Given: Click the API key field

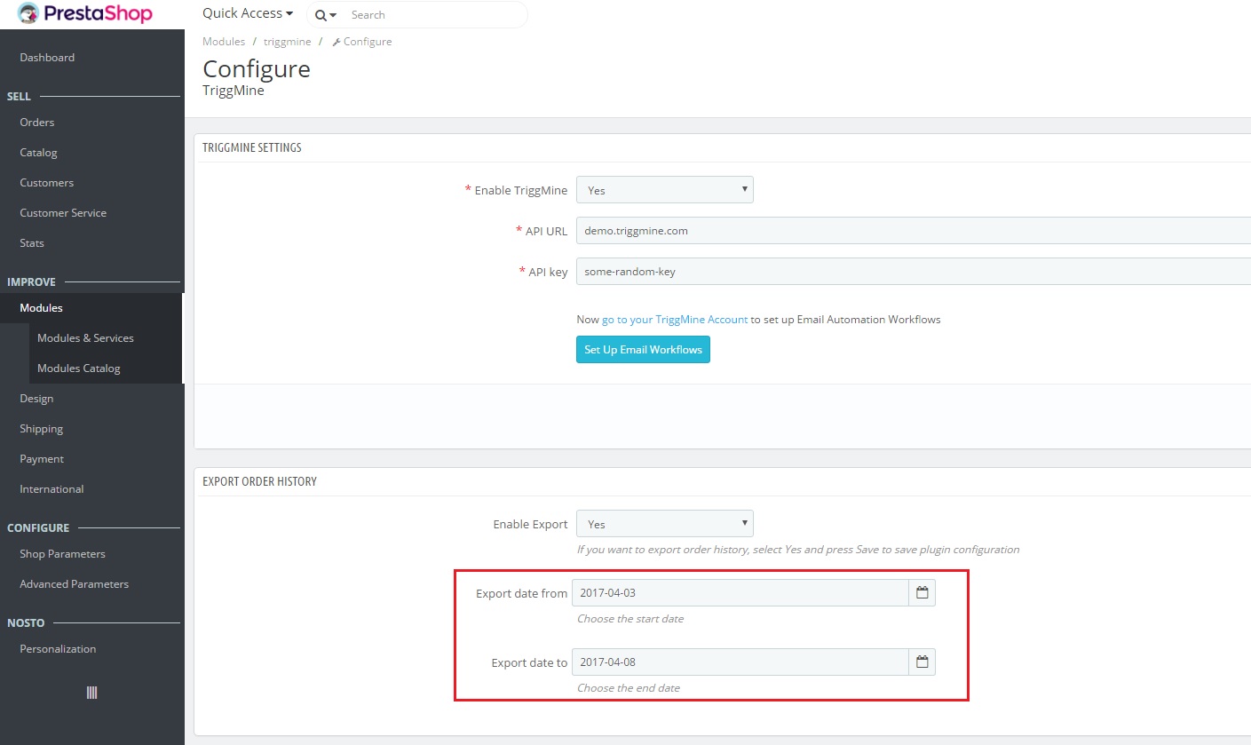Looking at the screenshot, I should tap(913, 272).
